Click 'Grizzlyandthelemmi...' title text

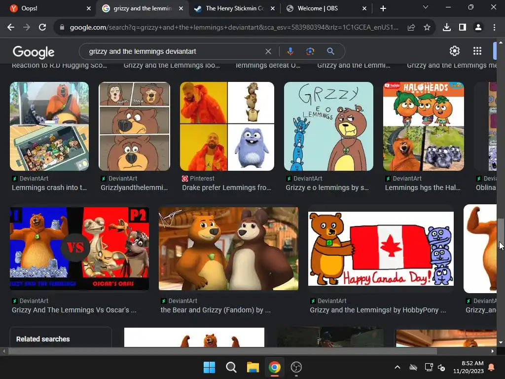[x=134, y=188]
